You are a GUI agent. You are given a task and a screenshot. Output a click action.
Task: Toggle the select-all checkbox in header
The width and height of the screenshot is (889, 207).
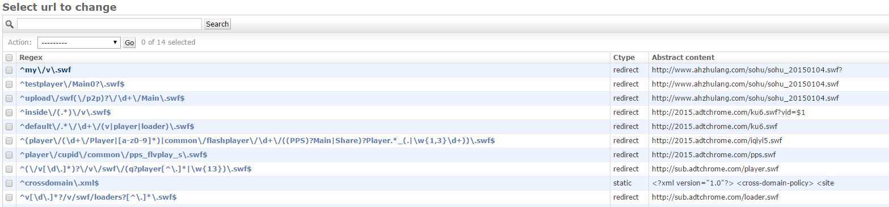click(x=9, y=58)
